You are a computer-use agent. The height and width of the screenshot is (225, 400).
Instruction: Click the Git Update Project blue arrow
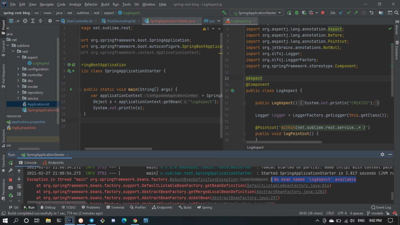click(x=341, y=13)
